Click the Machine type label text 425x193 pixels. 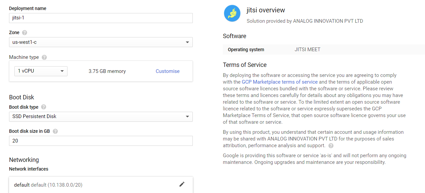pos(24,57)
